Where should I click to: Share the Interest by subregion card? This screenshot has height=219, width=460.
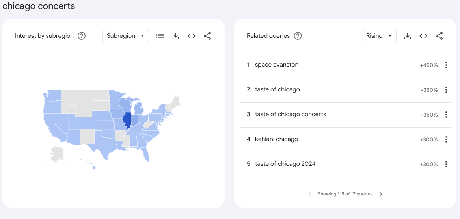(207, 36)
